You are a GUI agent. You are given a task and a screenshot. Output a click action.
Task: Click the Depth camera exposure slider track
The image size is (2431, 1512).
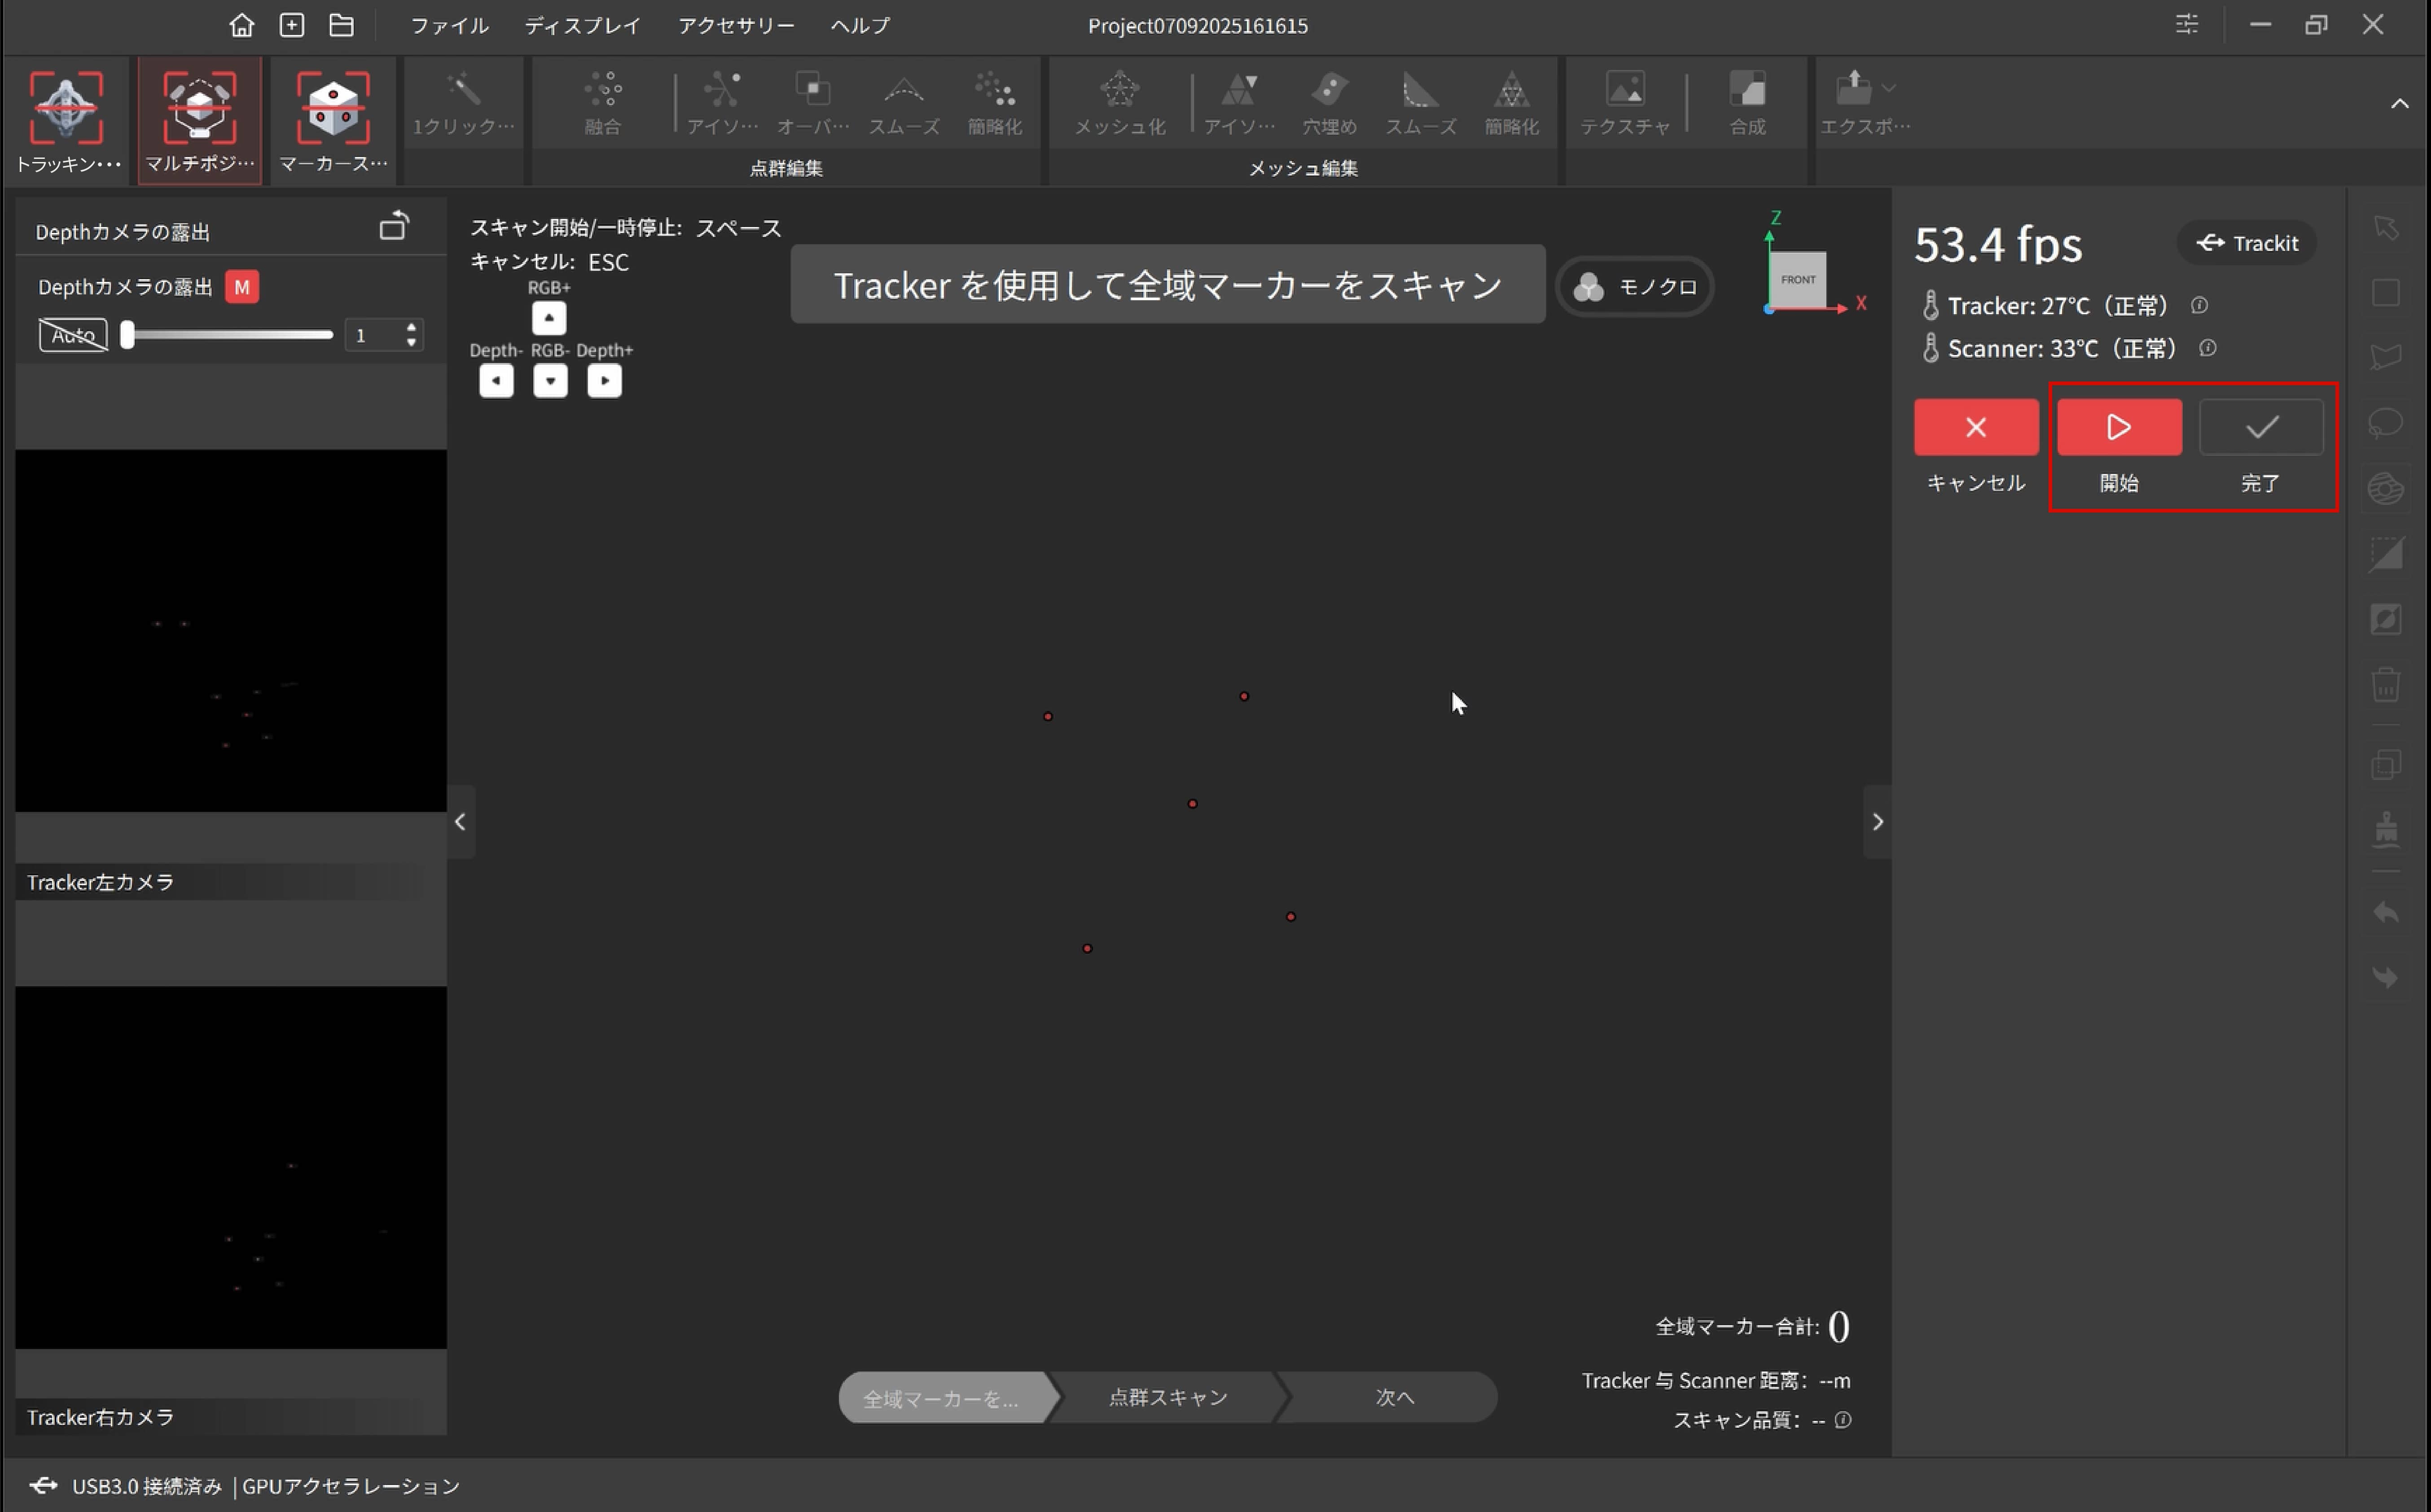click(230, 335)
